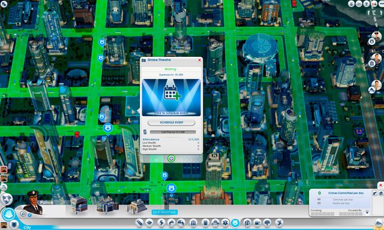Click the shield icon beside City label
This screenshot has width=384, height=230.
pos(14,224)
